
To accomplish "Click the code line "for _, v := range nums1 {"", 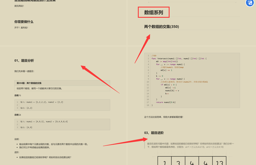I will (x=170, y=64).
